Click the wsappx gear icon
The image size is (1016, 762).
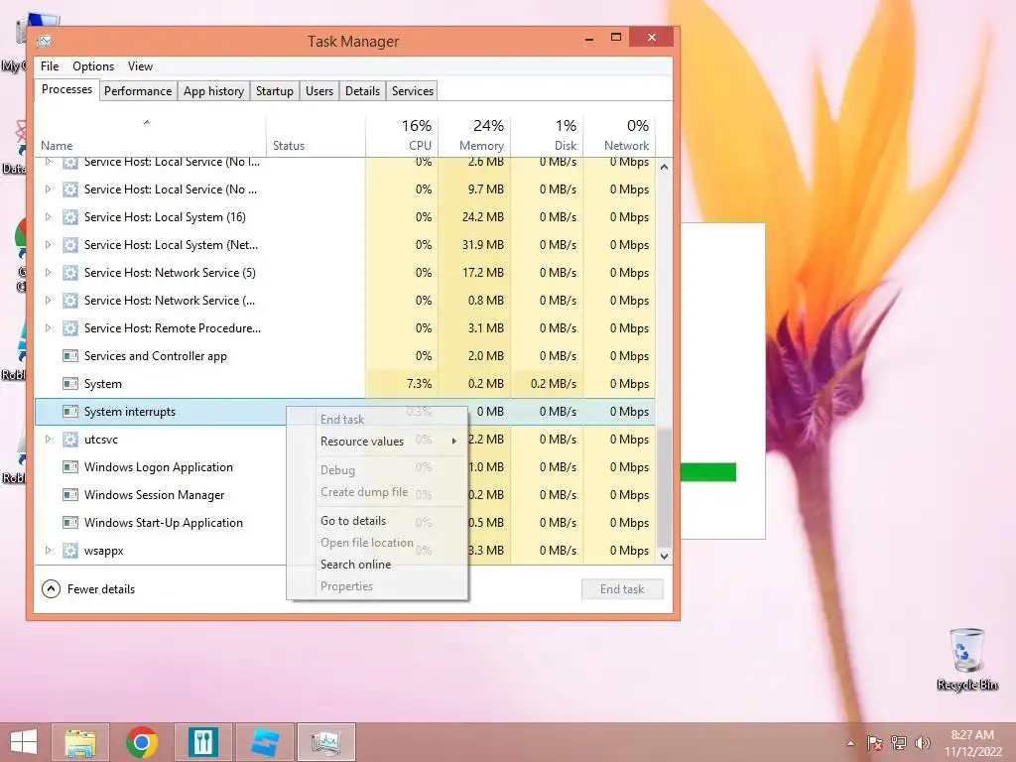pos(70,551)
